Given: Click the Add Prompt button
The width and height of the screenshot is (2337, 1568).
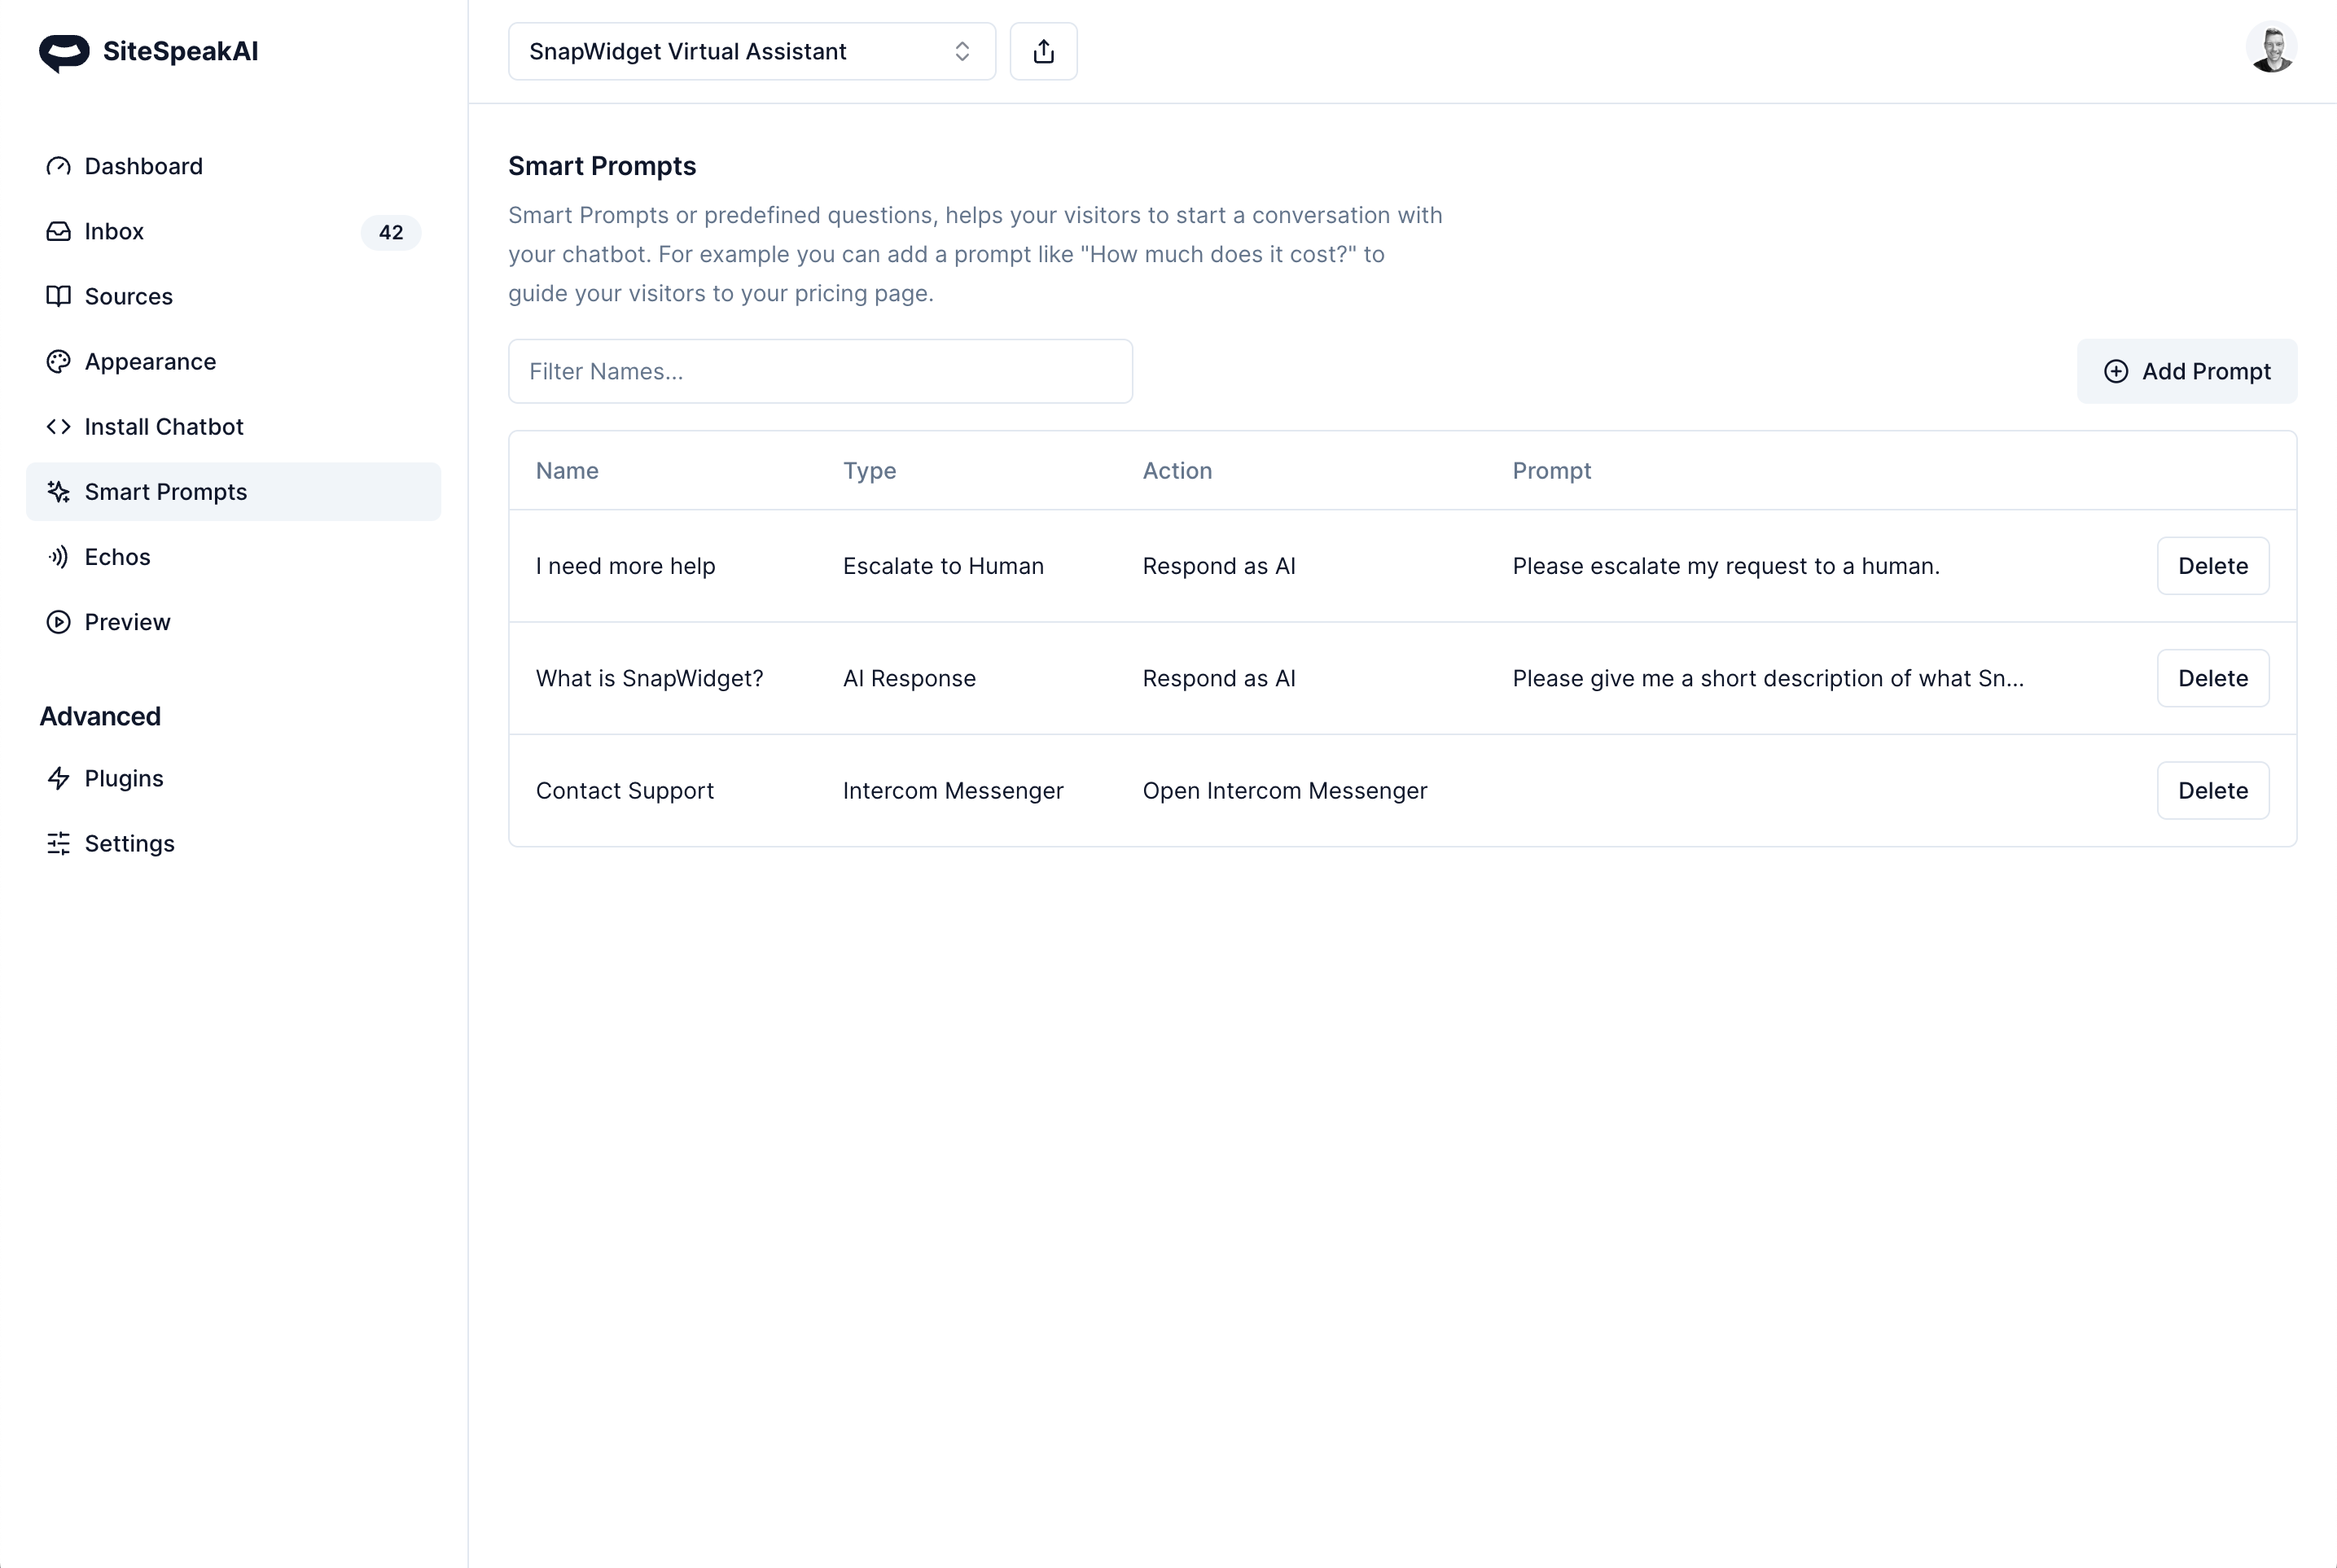Looking at the screenshot, I should [x=2187, y=371].
